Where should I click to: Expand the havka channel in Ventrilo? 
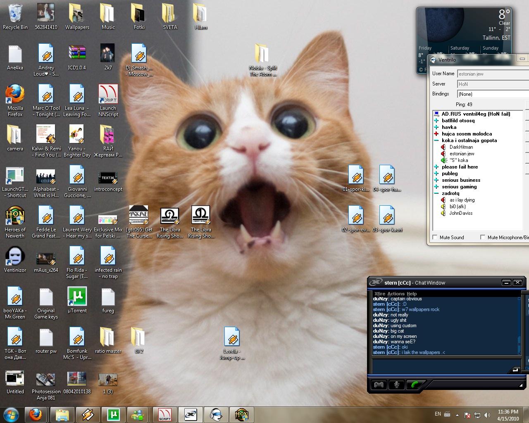tap(436, 127)
